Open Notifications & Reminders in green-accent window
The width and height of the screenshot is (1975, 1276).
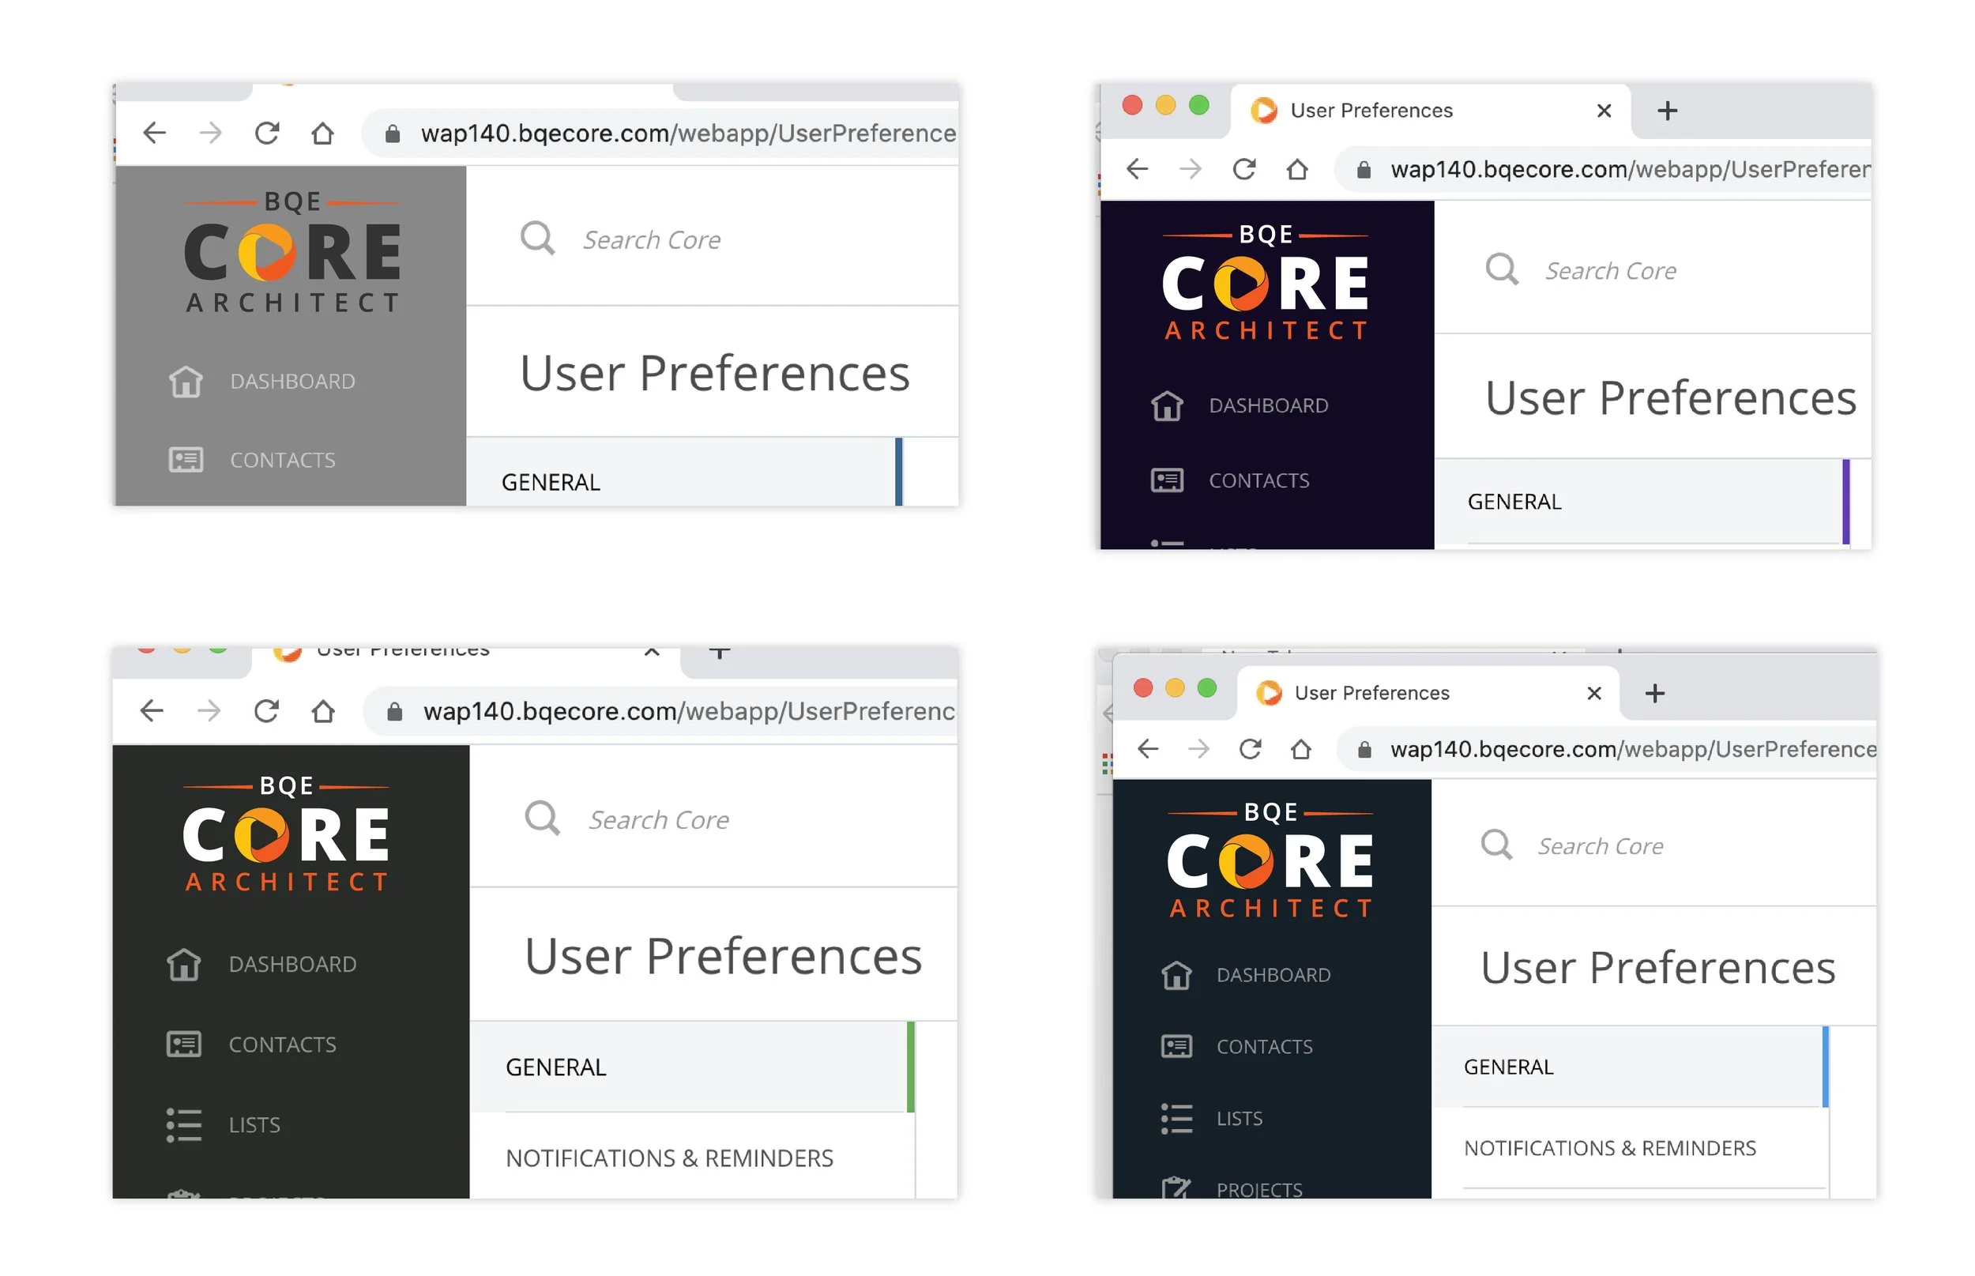pos(669,1157)
